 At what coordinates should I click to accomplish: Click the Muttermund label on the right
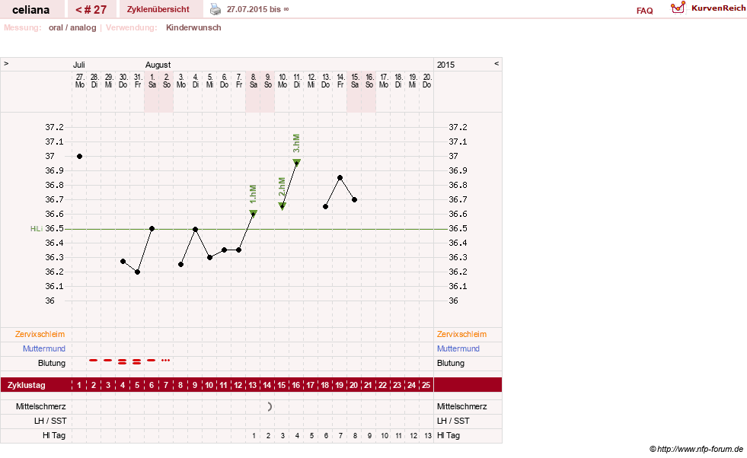[x=458, y=348]
